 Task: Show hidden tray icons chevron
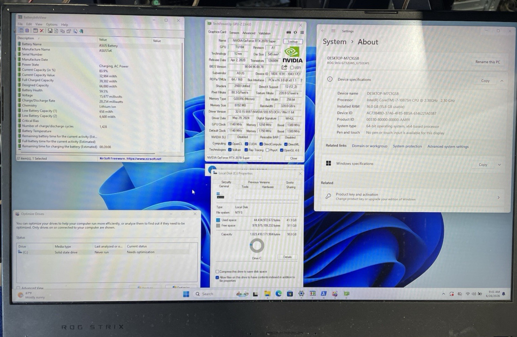443,294
